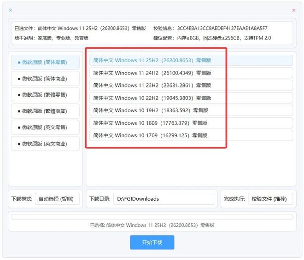Select 微软原版 (英文商业) category
Screen dimensions: 304x260
(x=45, y=144)
